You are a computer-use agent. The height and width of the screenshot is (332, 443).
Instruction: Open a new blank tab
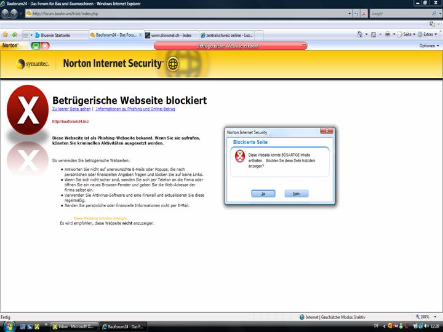click(x=259, y=35)
